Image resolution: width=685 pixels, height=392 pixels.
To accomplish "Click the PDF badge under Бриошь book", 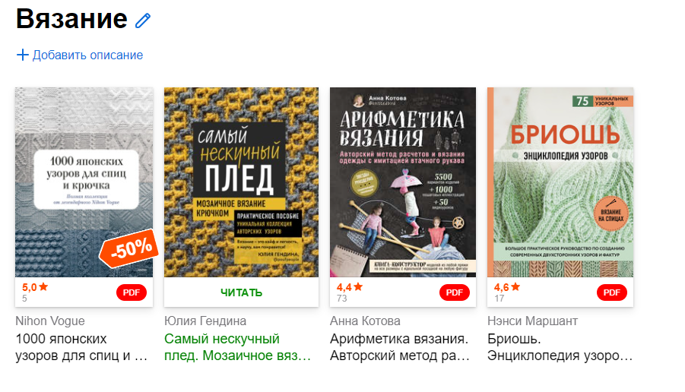I will point(611,292).
